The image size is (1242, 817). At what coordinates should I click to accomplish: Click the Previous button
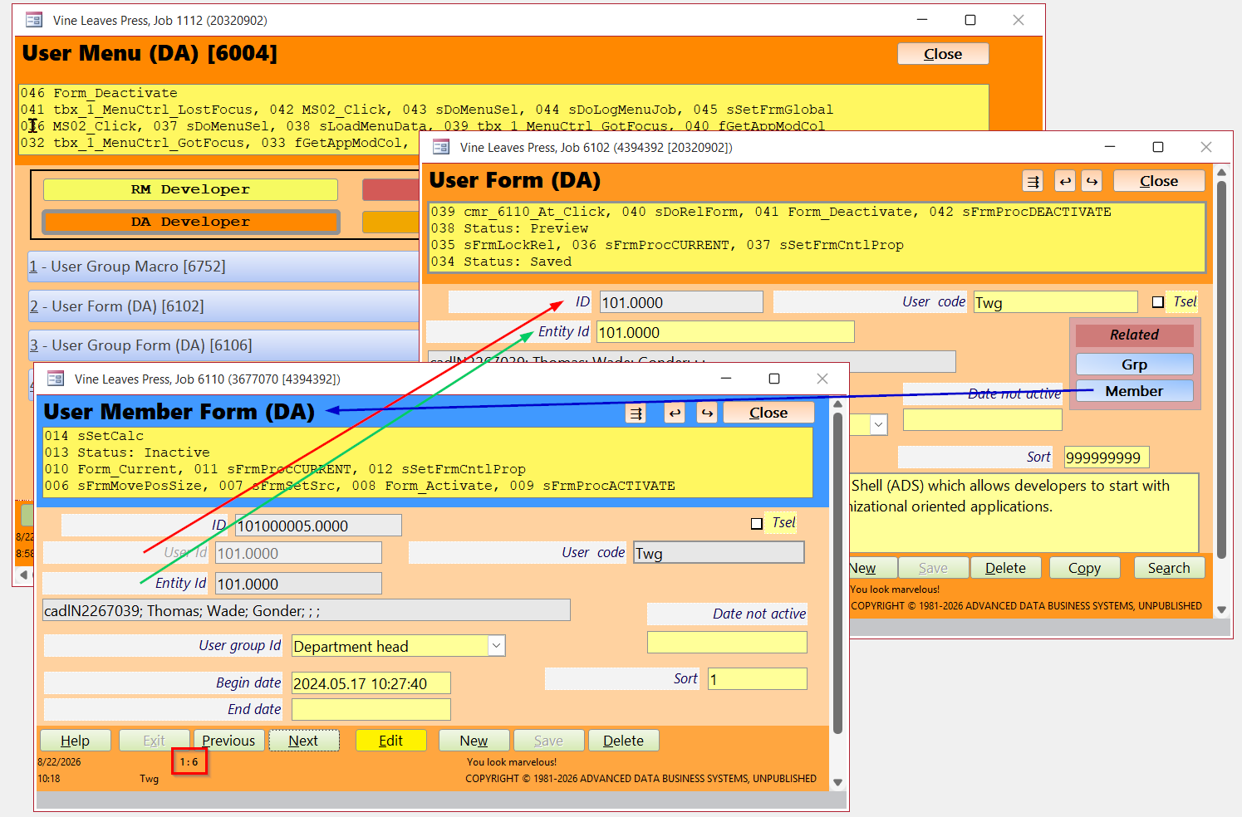pyautogui.click(x=228, y=741)
